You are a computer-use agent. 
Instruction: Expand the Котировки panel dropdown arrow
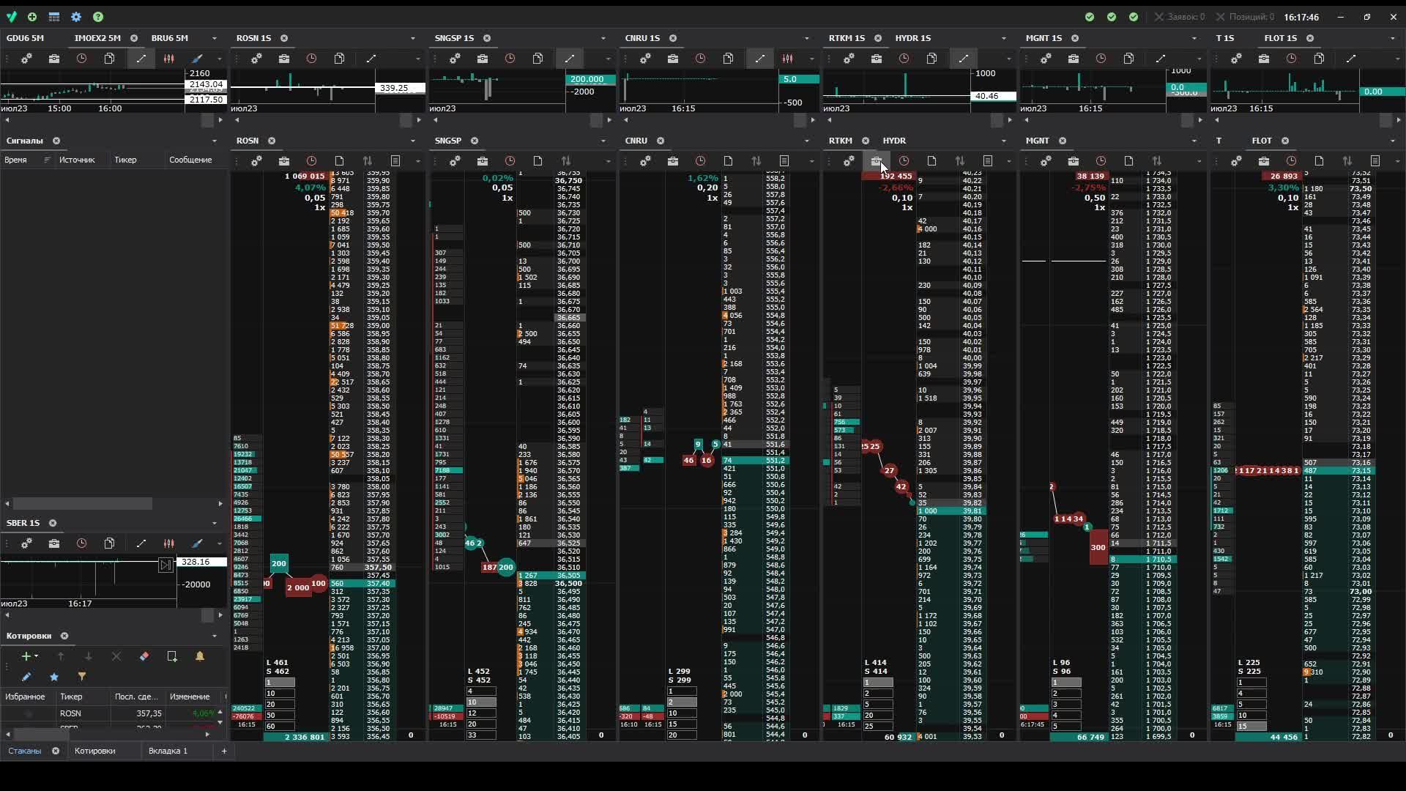coord(215,636)
